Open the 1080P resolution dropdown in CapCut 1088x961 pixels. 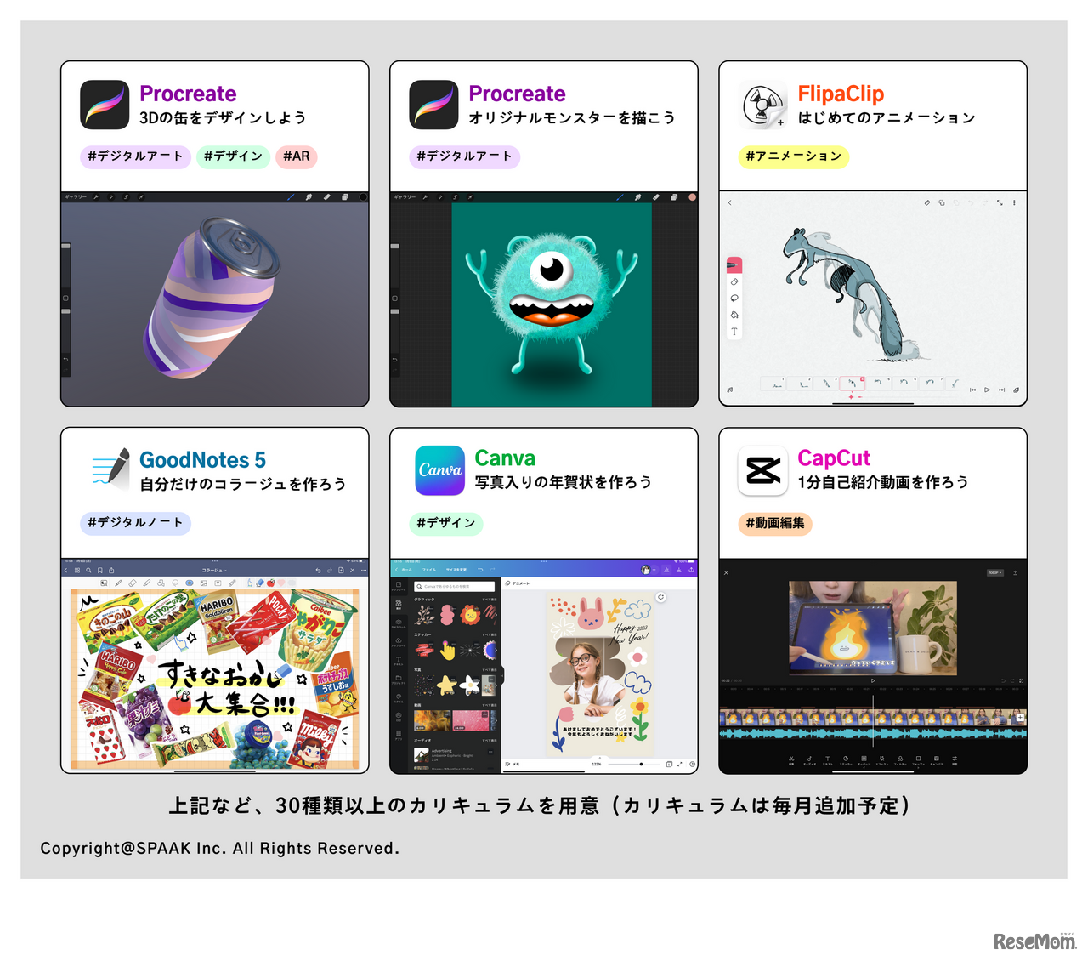[995, 572]
